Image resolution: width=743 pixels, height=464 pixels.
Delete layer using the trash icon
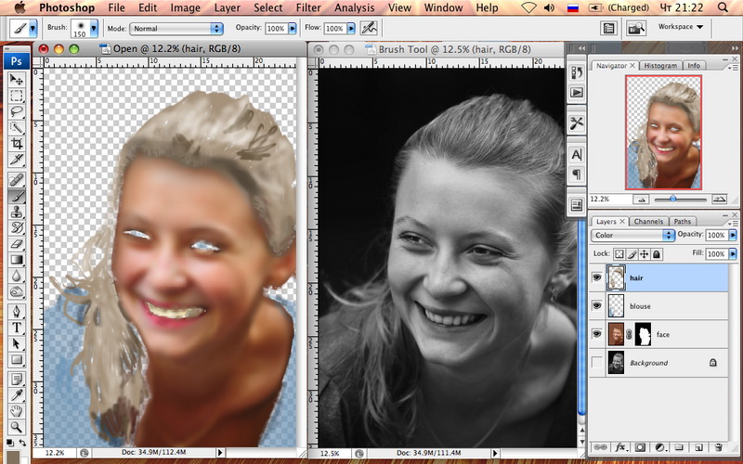tap(719, 447)
